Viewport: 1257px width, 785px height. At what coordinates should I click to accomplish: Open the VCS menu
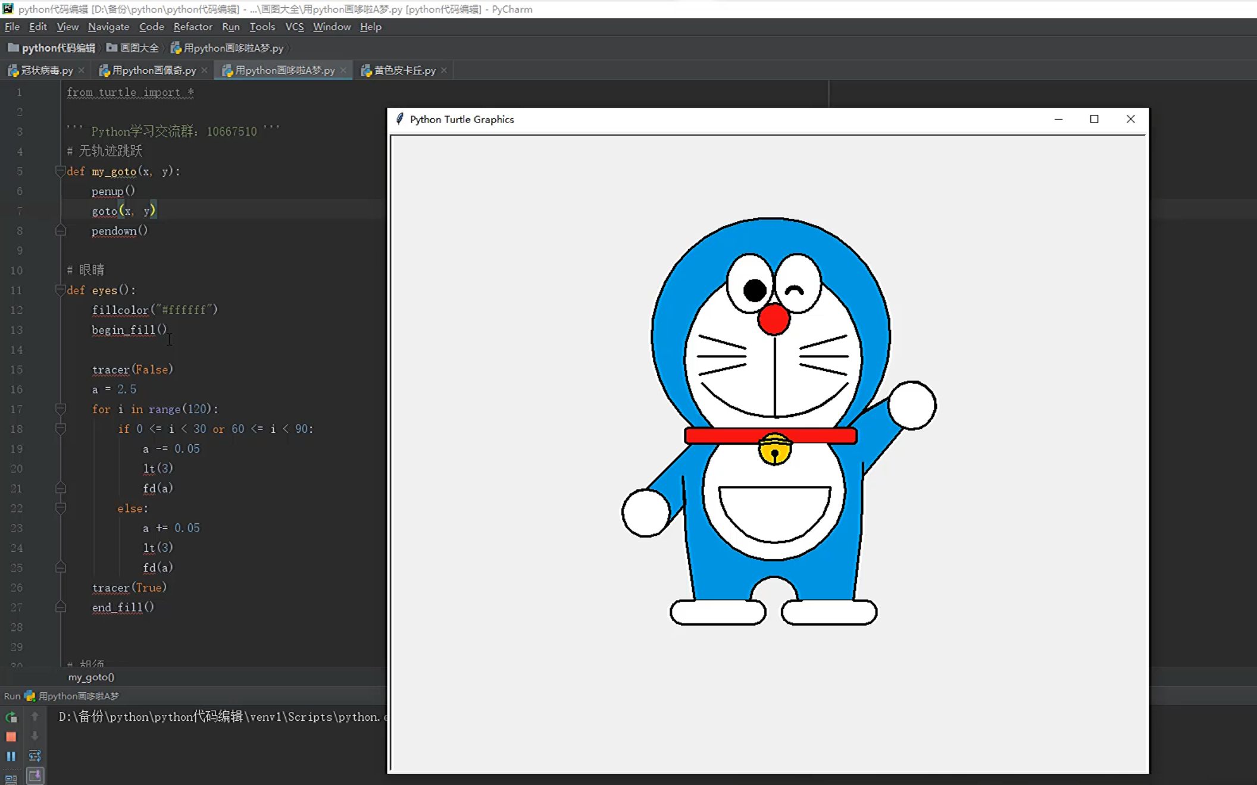pyautogui.click(x=294, y=27)
